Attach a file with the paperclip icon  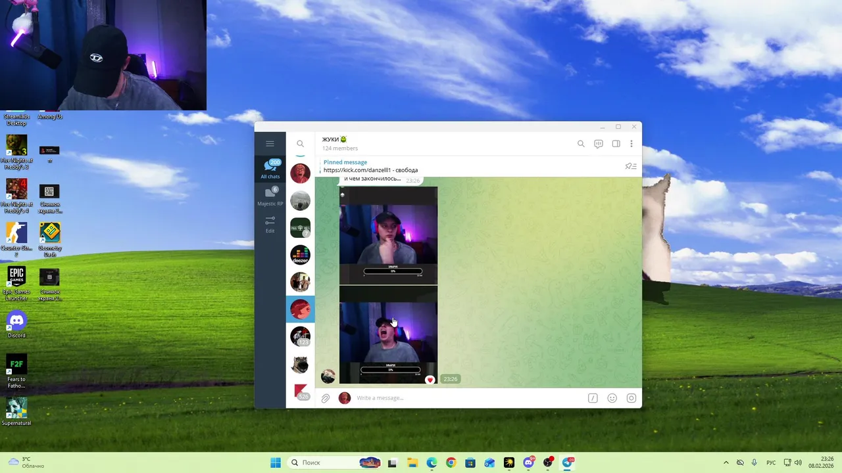pos(326,398)
